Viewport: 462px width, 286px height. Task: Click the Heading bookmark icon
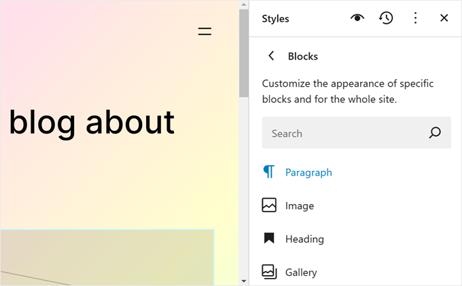(269, 239)
